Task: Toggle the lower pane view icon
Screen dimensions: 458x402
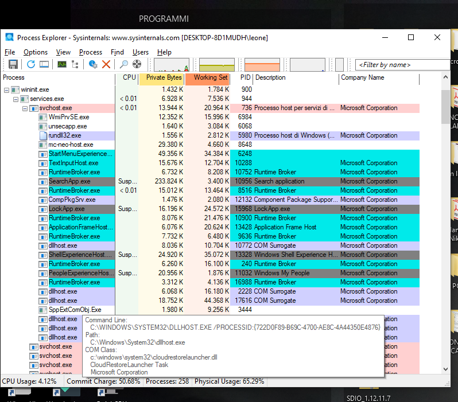Action: coord(44,64)
